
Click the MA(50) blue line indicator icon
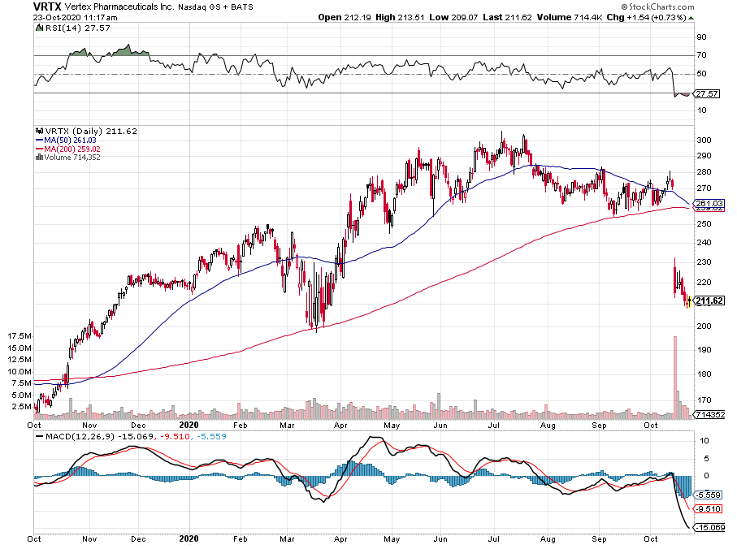pos(40,140)
